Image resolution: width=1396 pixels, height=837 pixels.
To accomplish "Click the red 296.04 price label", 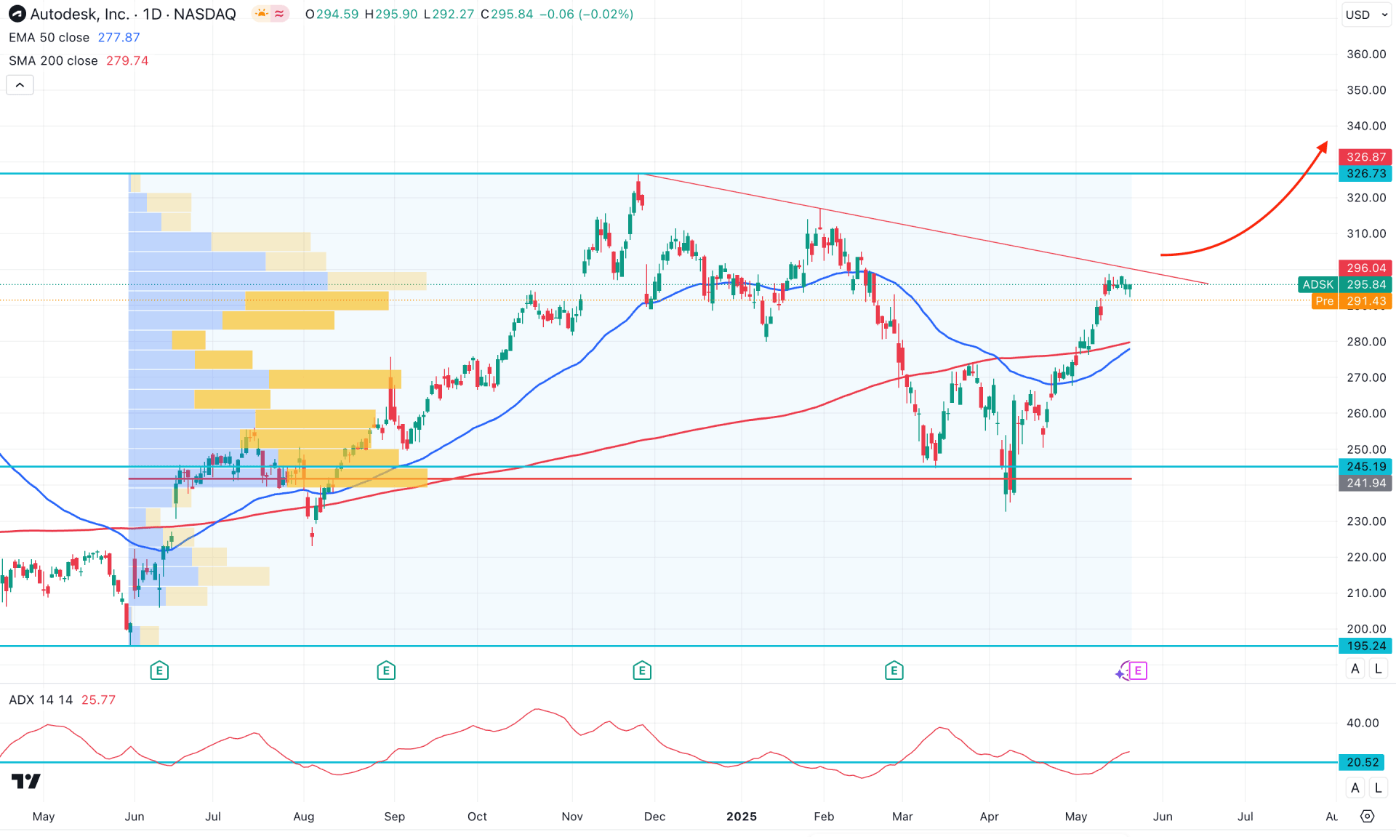I will click(x=1365, y=268).
